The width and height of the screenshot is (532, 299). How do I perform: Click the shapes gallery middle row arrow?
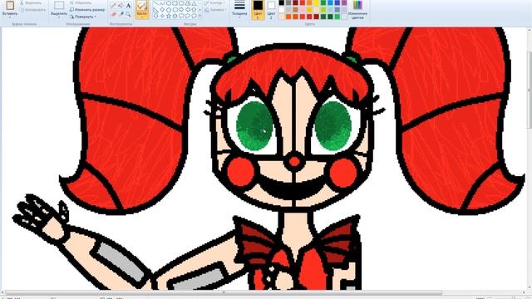pyautogui.click(x=199, y=10)
